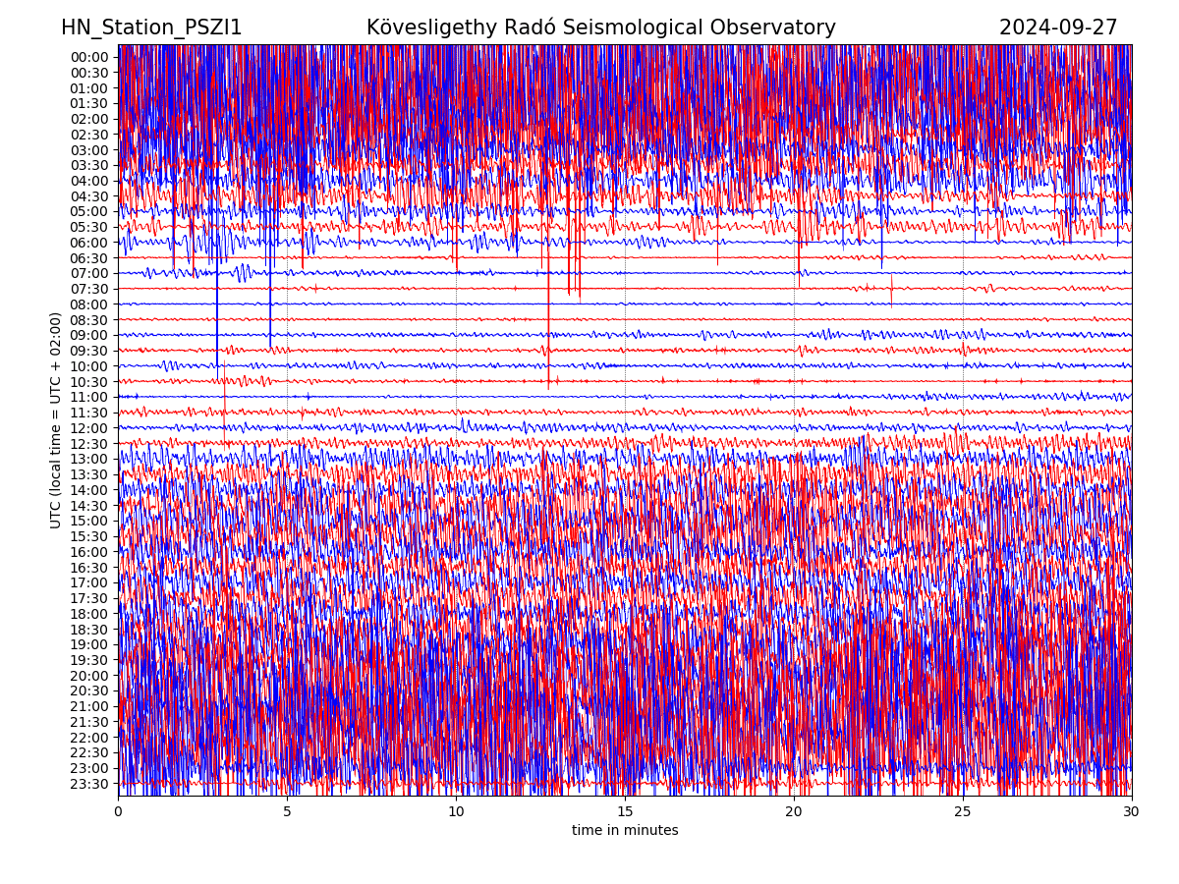Select the 15 minute x-axis tick label
This screenshot has width=1179, height=884.
tap(625, 812)
